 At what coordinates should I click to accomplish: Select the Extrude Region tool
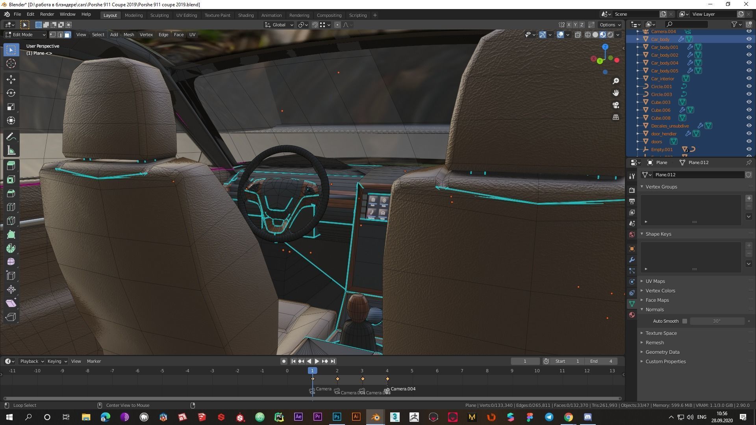[x=11, y=166]
